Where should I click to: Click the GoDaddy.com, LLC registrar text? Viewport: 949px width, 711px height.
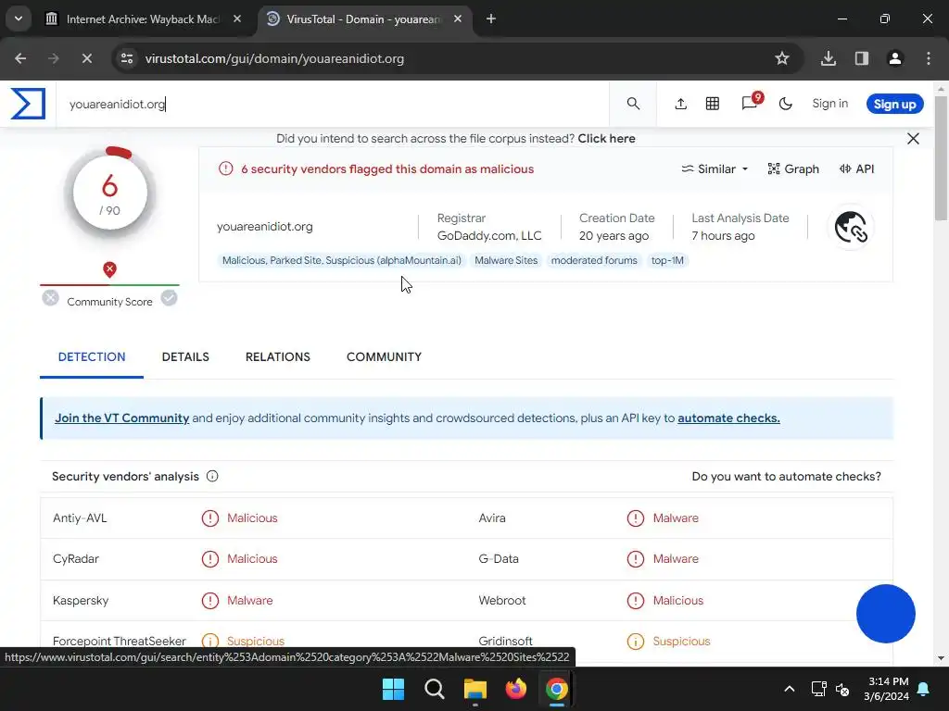[489, 236]
